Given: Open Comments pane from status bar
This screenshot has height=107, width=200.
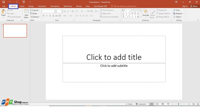Looking at the screenshot, I should pyautogui.click(x=141, y=104).
